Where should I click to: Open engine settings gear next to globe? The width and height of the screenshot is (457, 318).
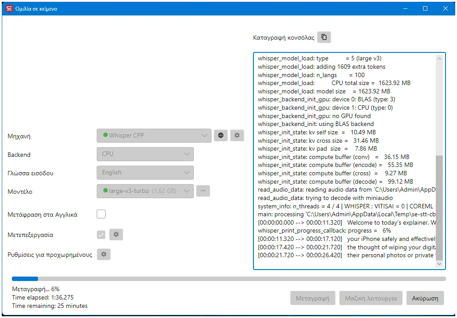coord(237,135)
